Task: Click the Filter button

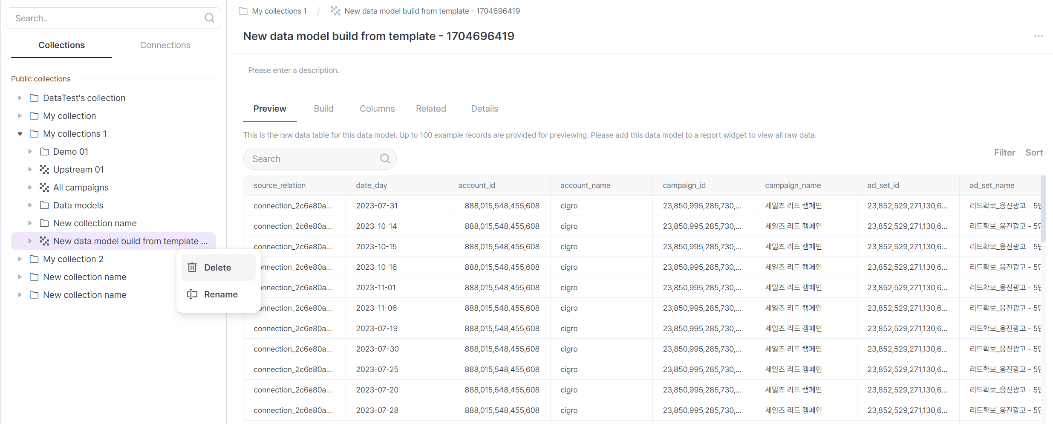Action: pyautogui.click(x=1004, y=153)
